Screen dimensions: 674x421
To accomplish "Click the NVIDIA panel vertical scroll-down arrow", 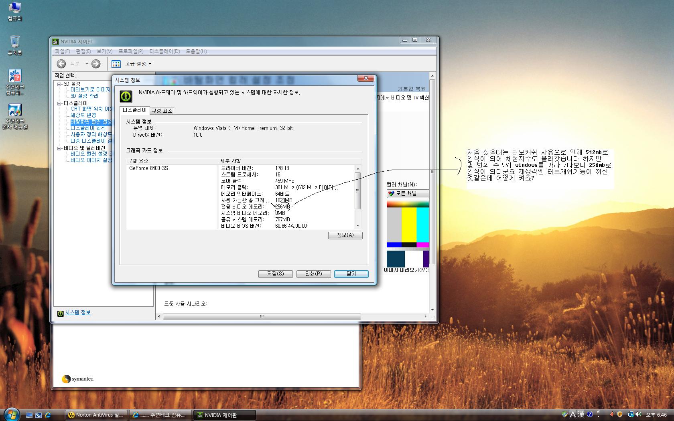I will (x=432, y=310).
